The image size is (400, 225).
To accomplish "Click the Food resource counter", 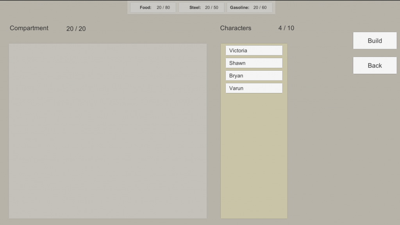I will tap(153, 7).
